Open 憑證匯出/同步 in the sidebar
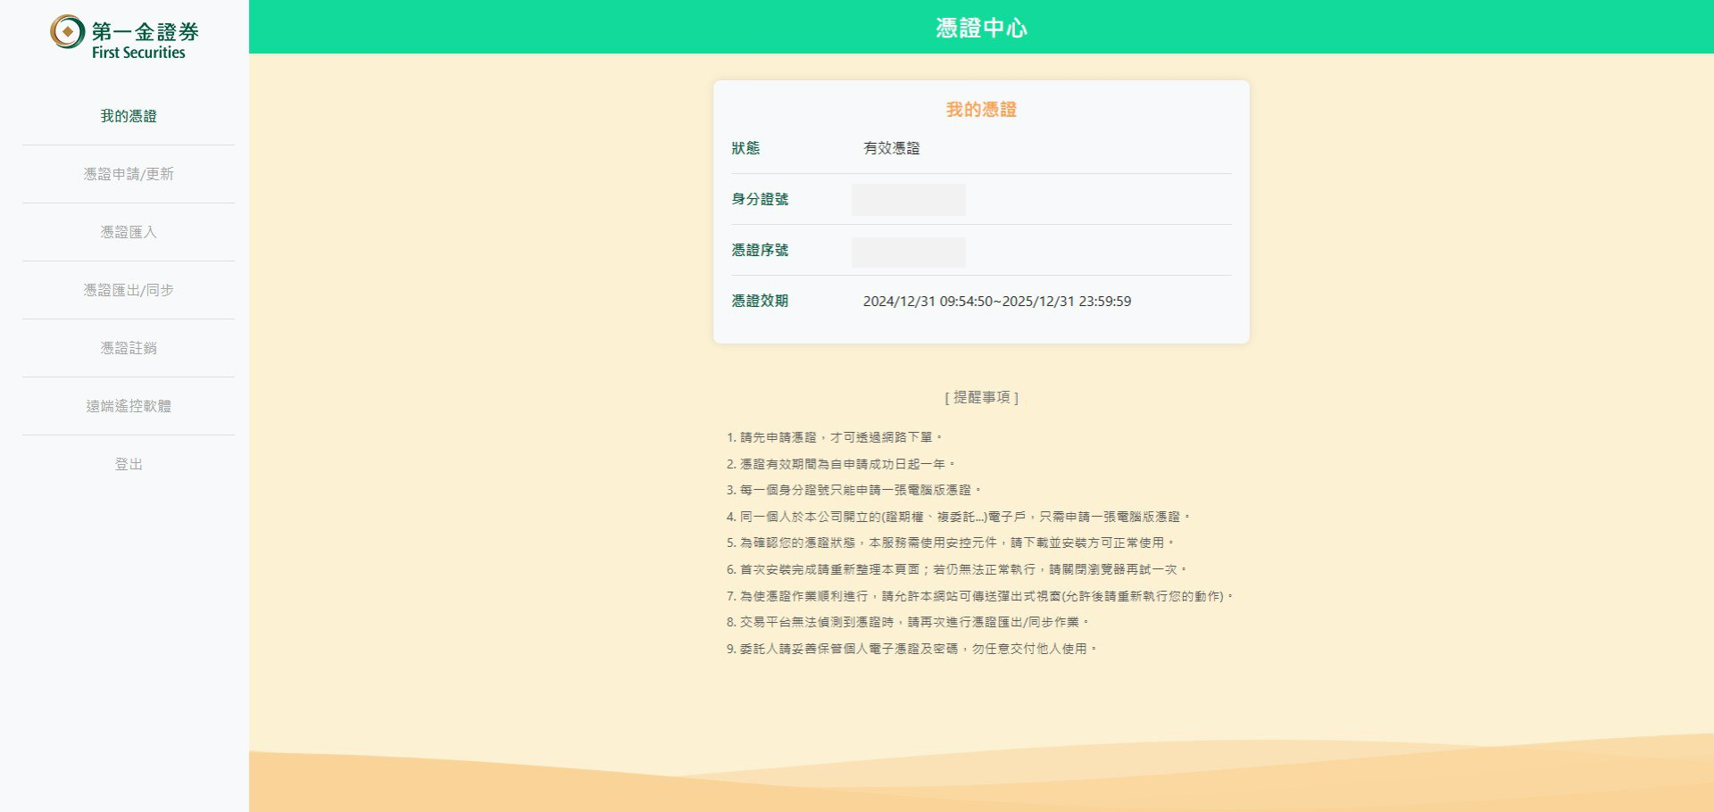The height and width of the screenshot is (812, 1714). (x=129, y=290)
